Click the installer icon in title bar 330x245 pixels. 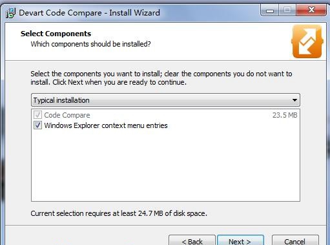(x=10, y=13)
